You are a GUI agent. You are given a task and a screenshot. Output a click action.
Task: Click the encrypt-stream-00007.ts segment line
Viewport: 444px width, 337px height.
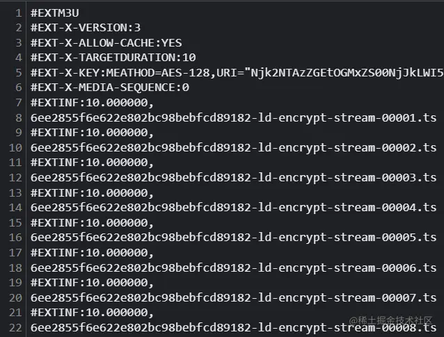[234, 297]
